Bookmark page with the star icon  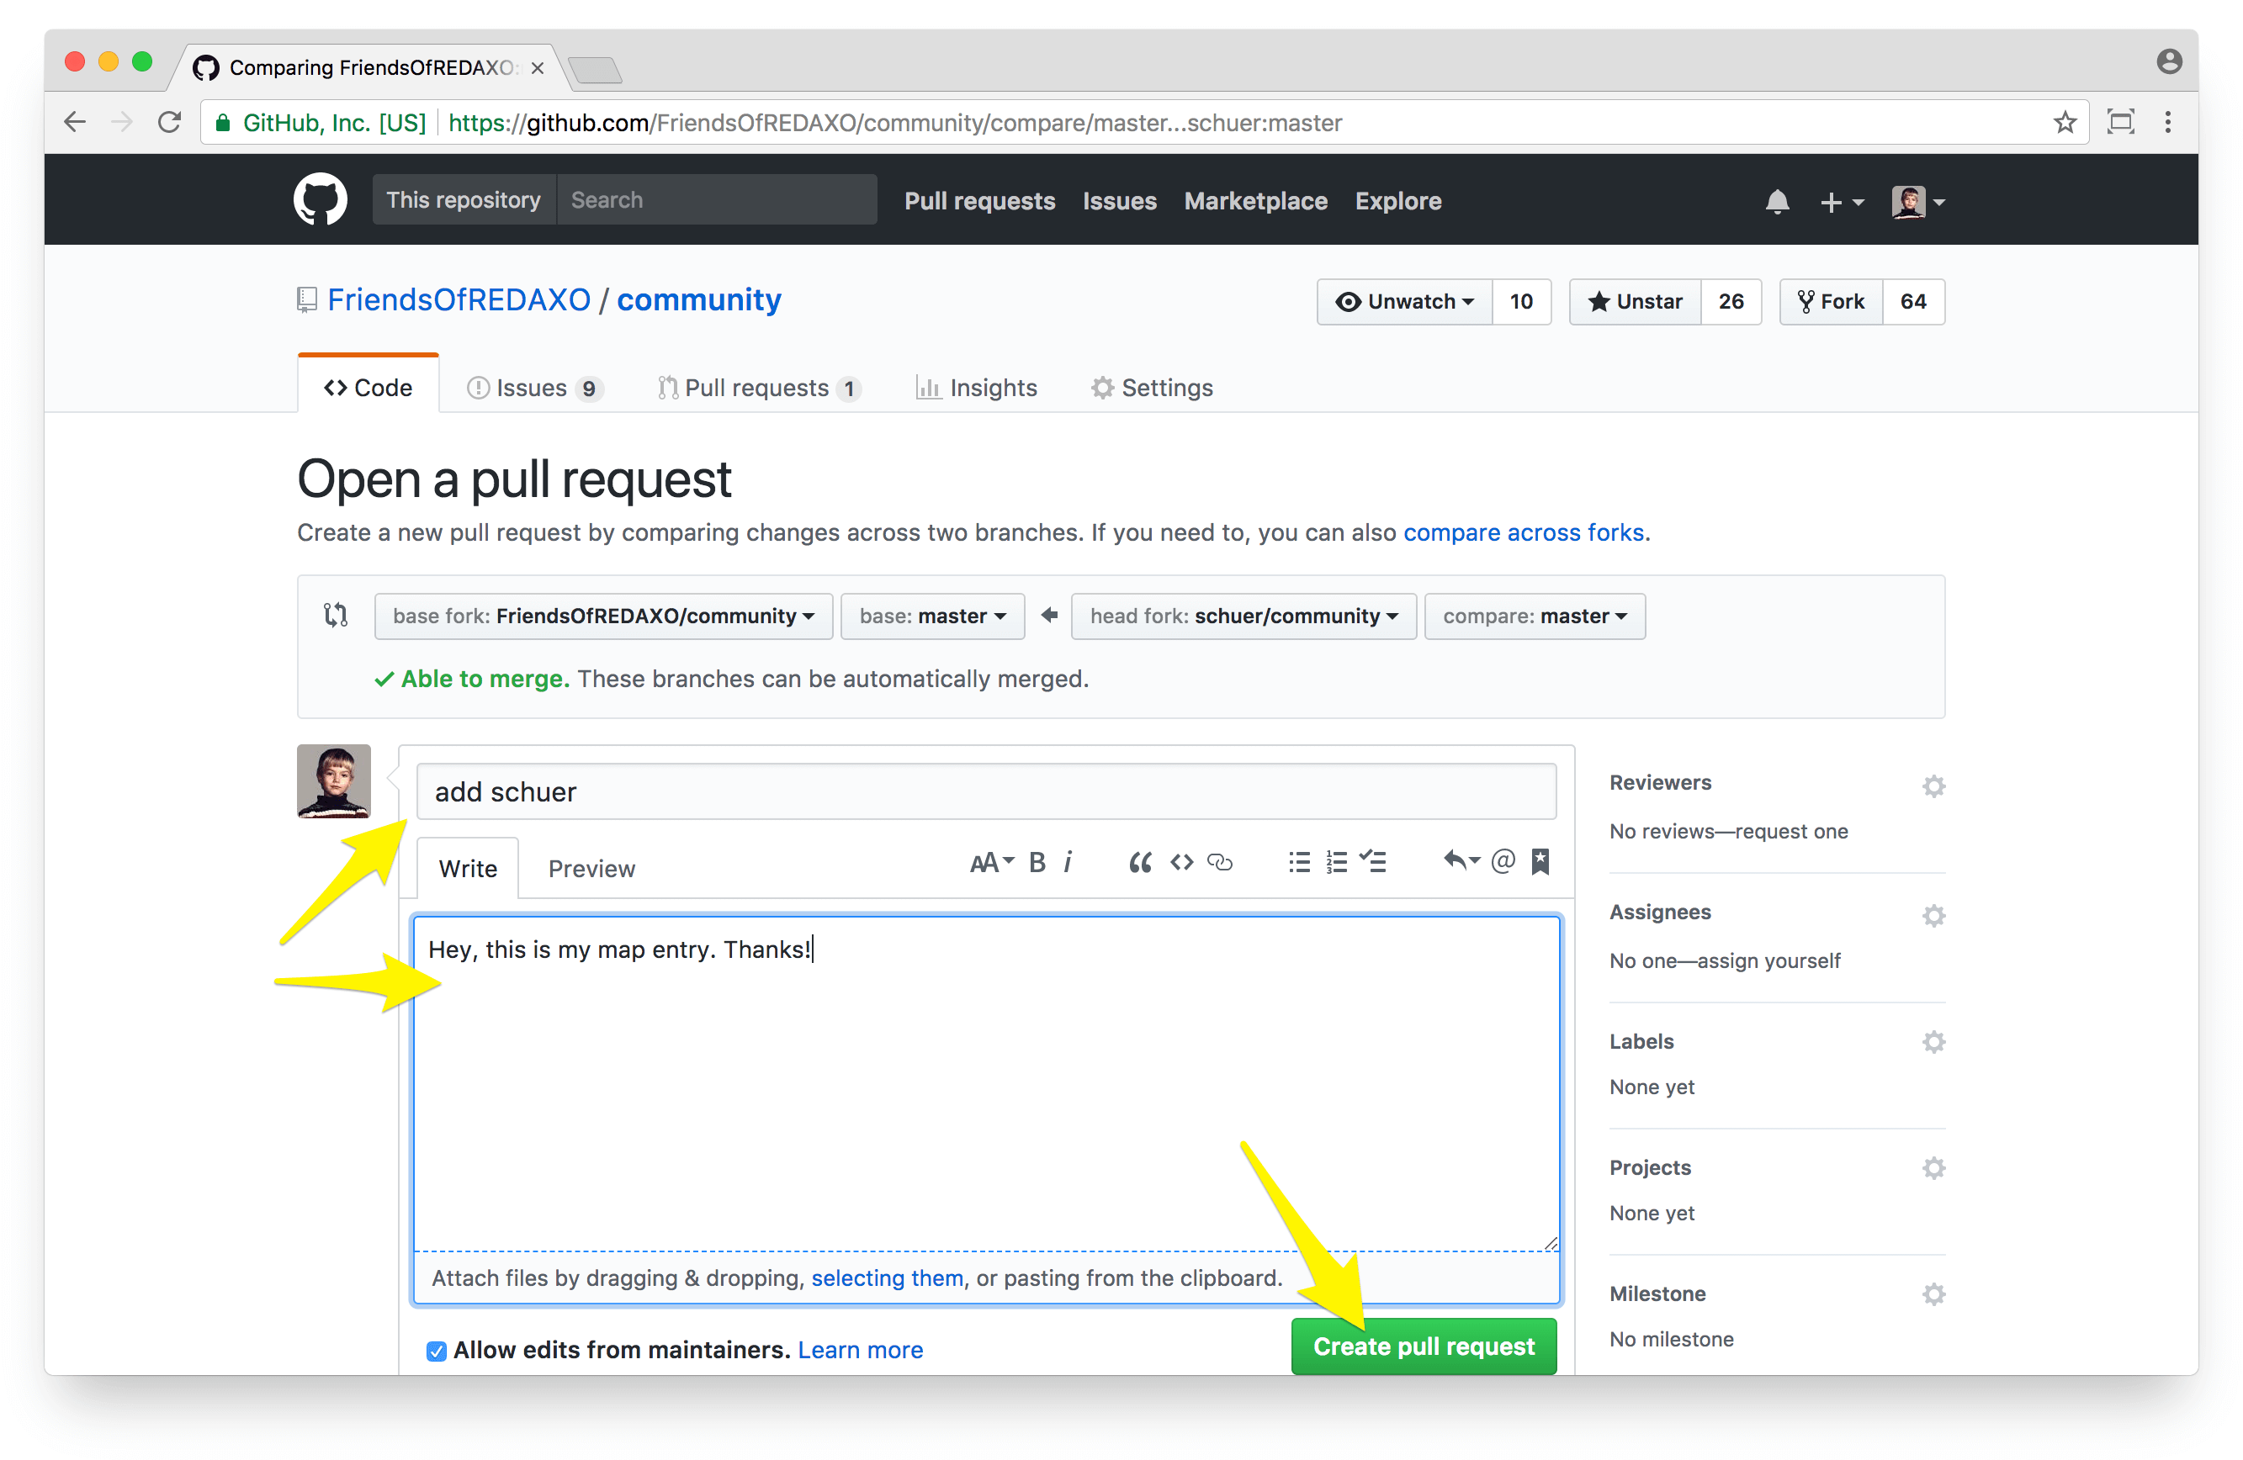point(2064,123)
